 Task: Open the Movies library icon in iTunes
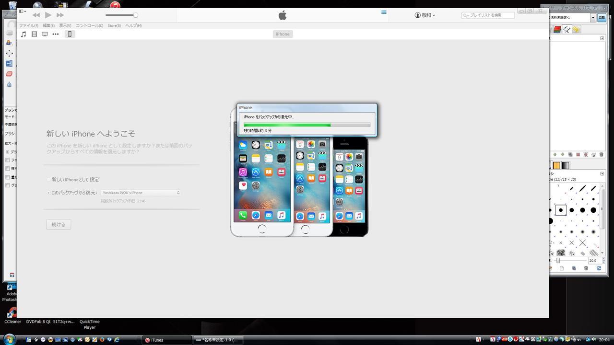34,34
